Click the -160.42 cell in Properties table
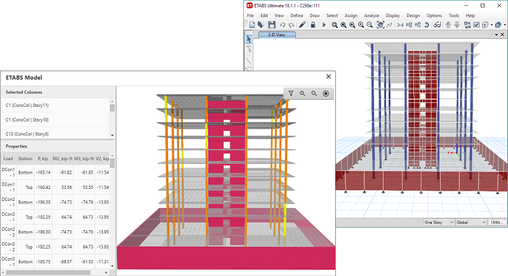This screenshot has width=508, height=276. coord(43,188)
